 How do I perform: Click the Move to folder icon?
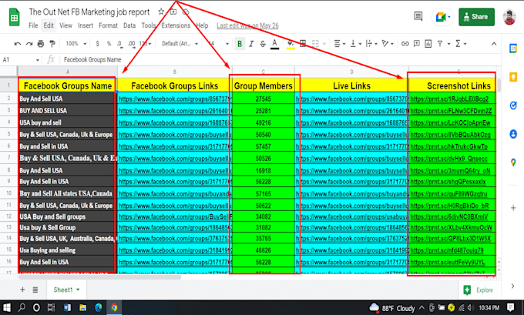173,12
